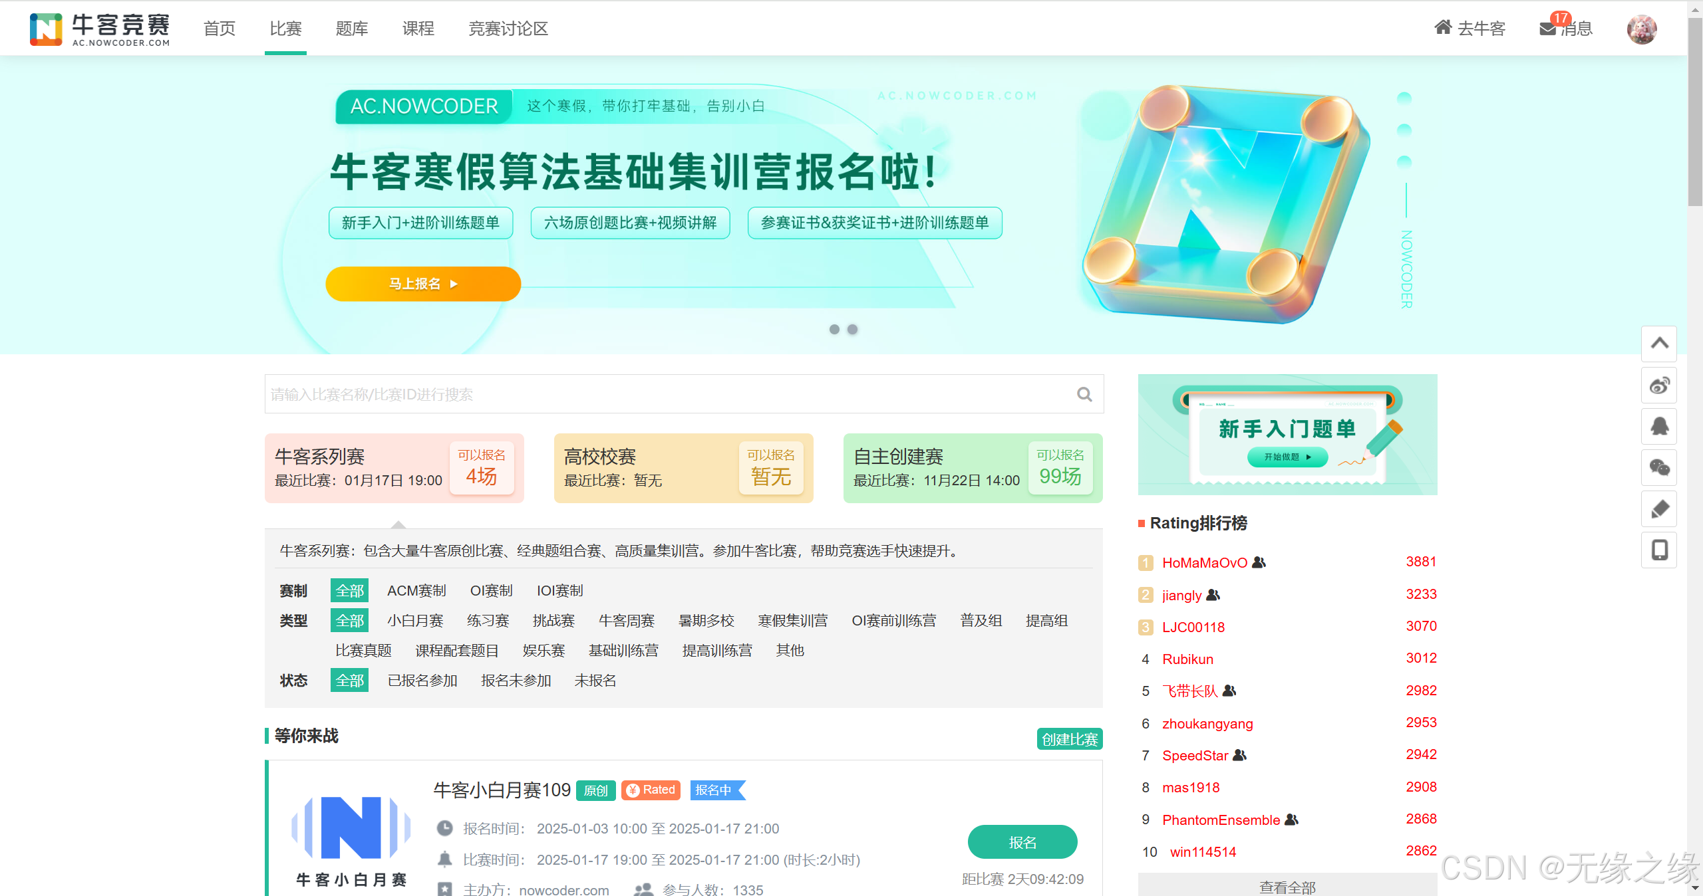The image size is (1703, 896).
Task: Open the messages envelope icon
Action: (1549, 29)
